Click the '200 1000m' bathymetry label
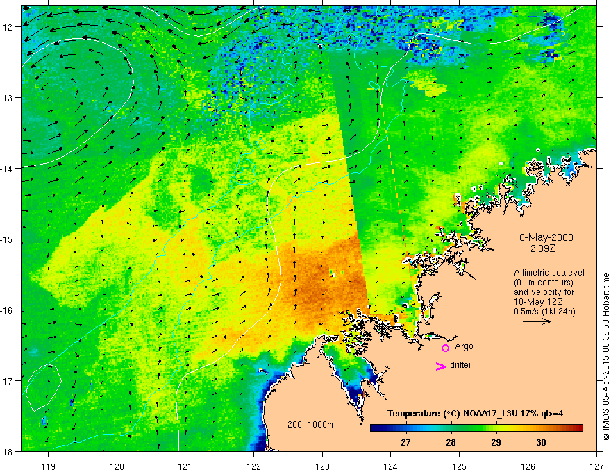The height and width of the screenshot is (472, 611). coord(310,425)
